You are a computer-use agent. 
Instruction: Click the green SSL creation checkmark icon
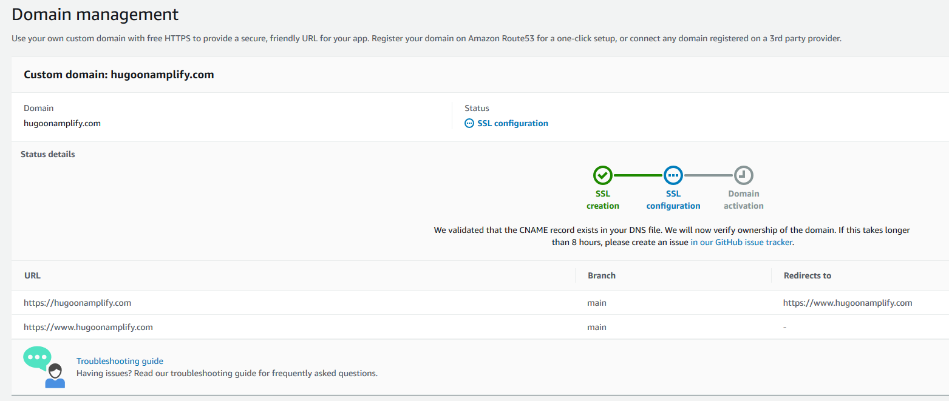[x=602, y=175]
